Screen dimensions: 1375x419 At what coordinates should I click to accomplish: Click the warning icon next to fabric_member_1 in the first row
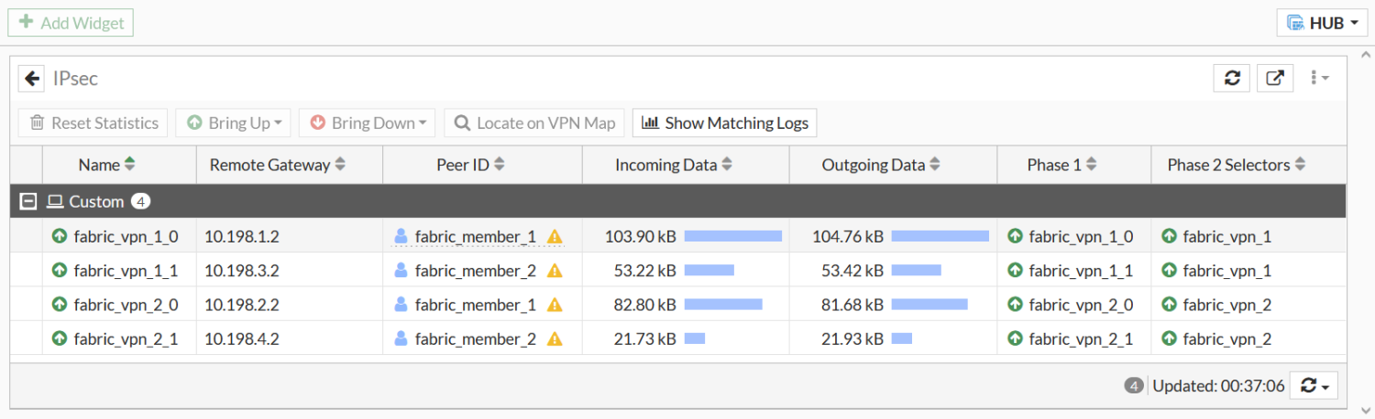coord(555,237)
